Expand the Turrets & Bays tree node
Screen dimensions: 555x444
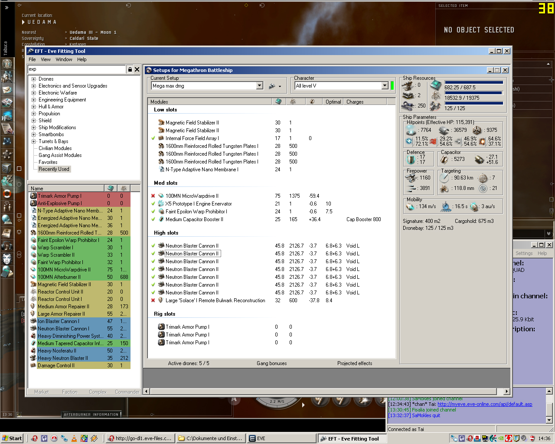coord(33,141)
